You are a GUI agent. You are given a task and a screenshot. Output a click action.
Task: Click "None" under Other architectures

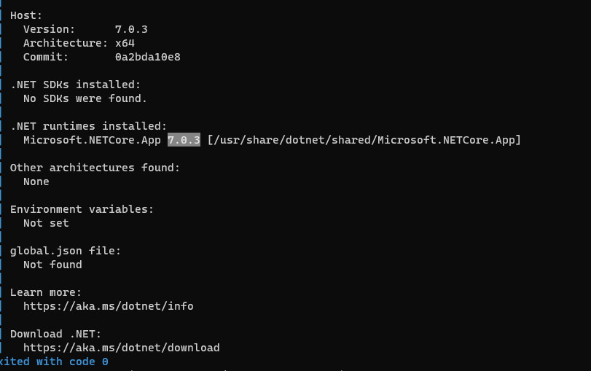click(36, 181)
